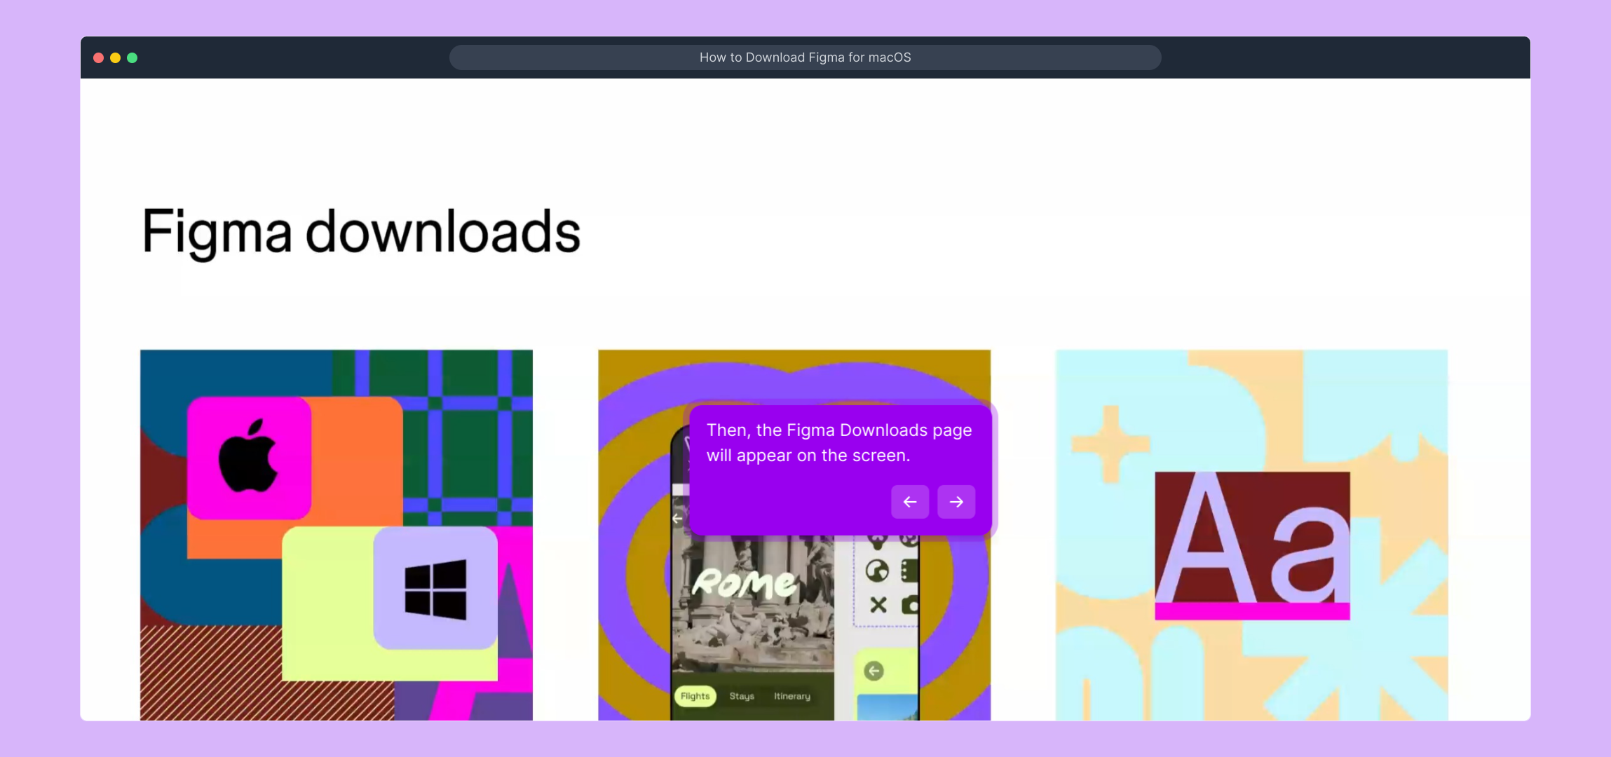Click the green maximize window dot
The image size is (1611, 757).
132,57
